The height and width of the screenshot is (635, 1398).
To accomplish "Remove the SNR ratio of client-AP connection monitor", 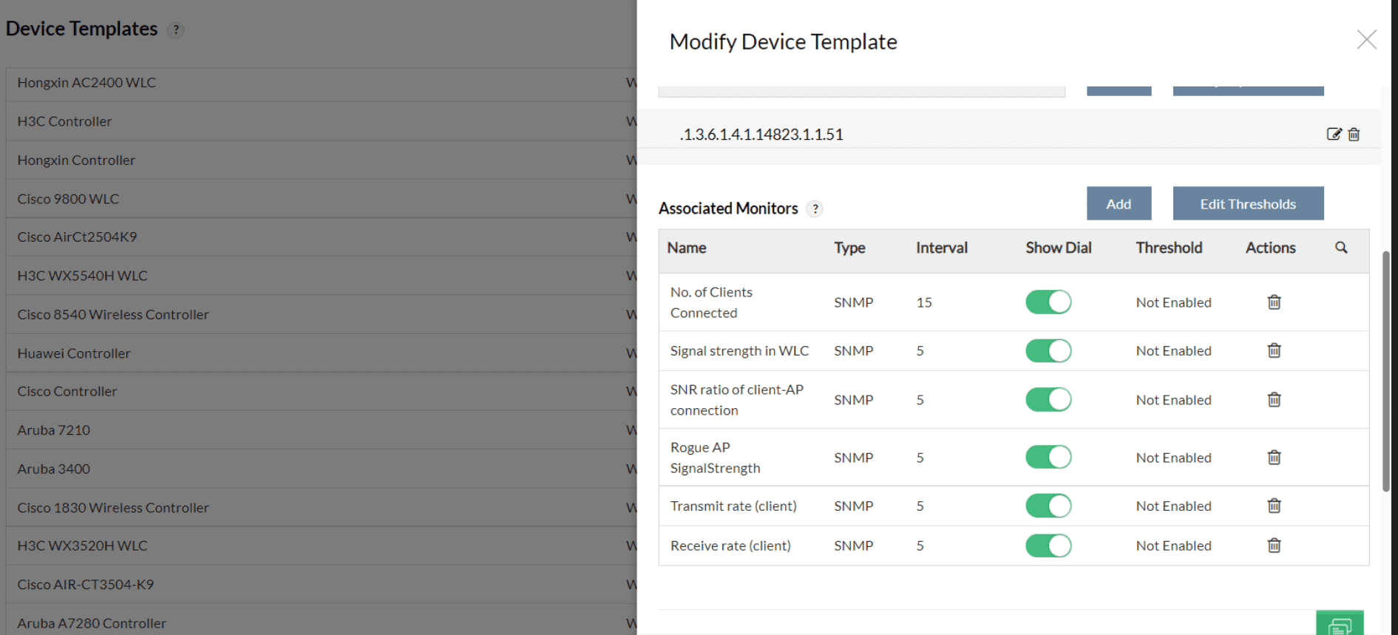I will [1274, 399].
